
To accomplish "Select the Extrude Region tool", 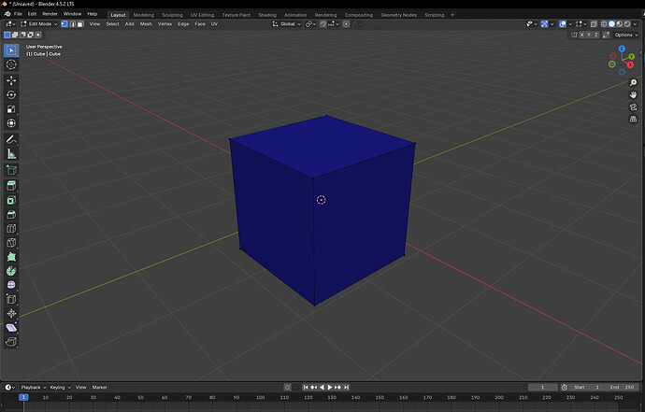I will coord(11,186).
